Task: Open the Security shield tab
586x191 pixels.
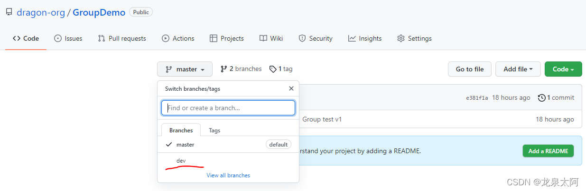Action: (316, 38)
